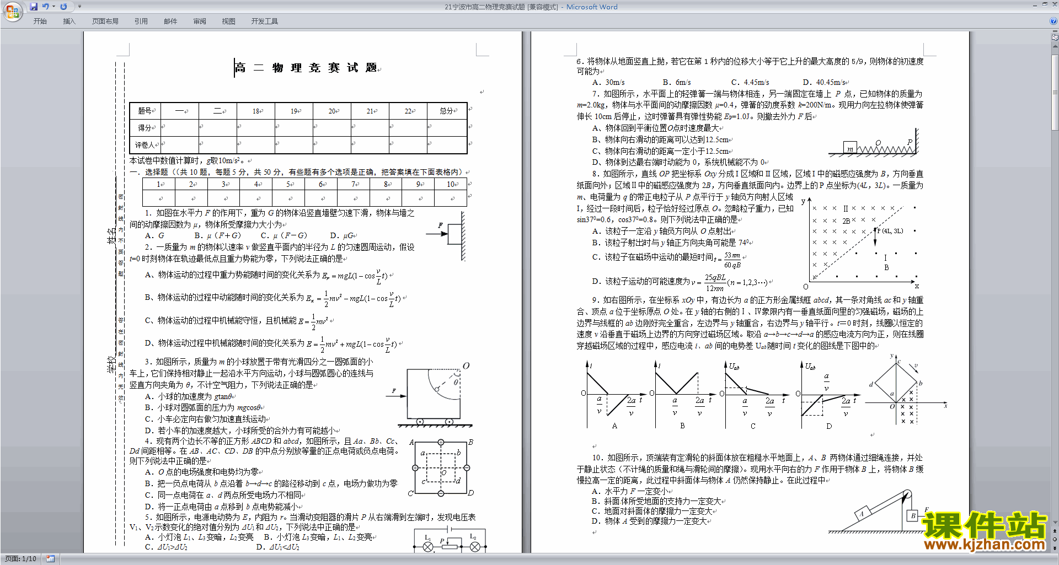Screen dimensions: 1059x565
Task: Redo the last action
Action: [63, 7]
